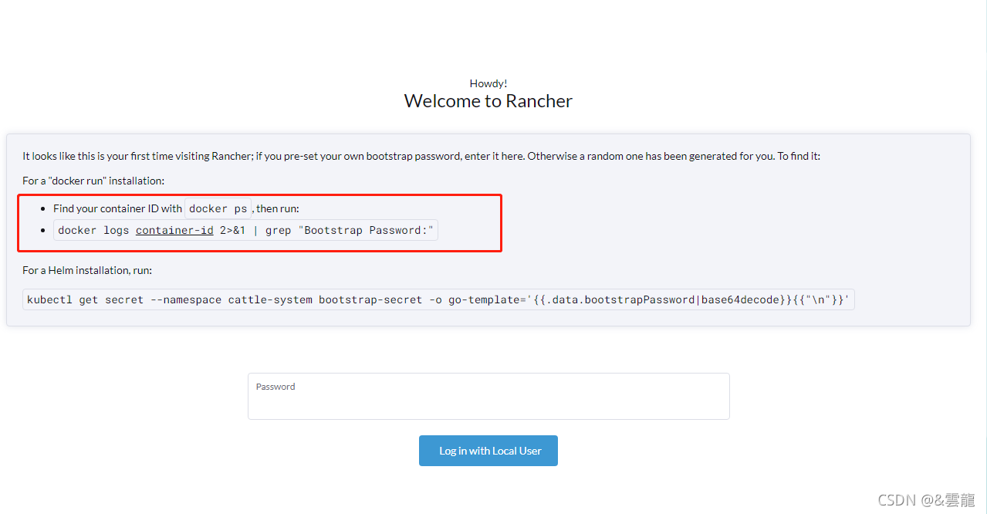987x514 pixels.
Task: Click 'Find your container ID with' text
Action: tap(117, 208)
